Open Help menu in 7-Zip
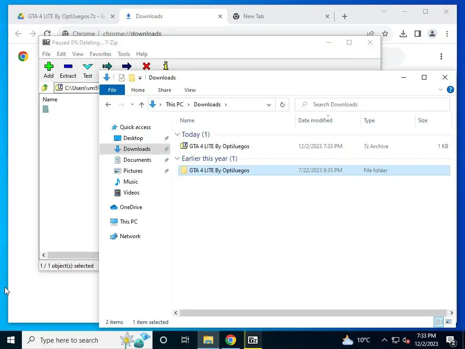 pyautogui.click(x=142, y=54)
